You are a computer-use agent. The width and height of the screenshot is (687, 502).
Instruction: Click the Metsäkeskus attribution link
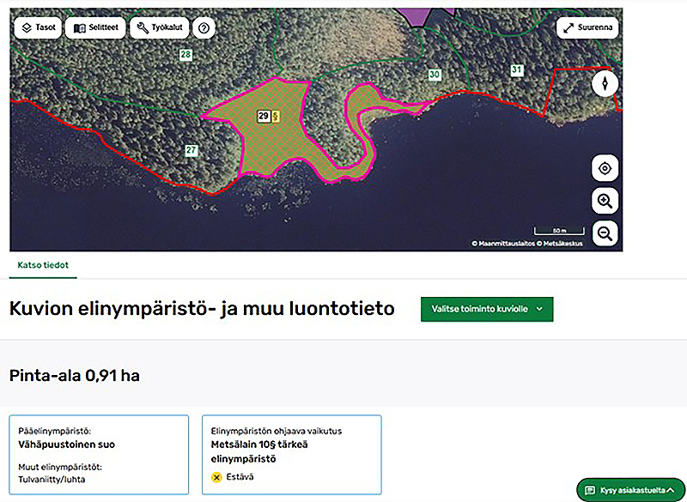click(563, 244)
